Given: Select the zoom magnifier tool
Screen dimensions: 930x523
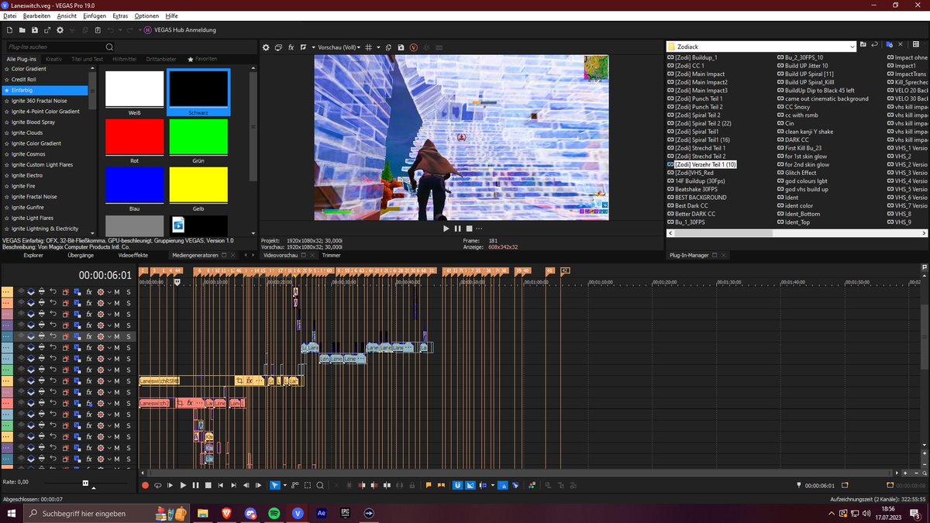Looking at the screenshot, I should pos(319,485).
